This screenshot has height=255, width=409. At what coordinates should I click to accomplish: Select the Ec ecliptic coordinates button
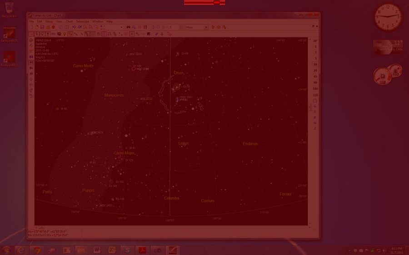pyautogui.click(x=31, y=68)
